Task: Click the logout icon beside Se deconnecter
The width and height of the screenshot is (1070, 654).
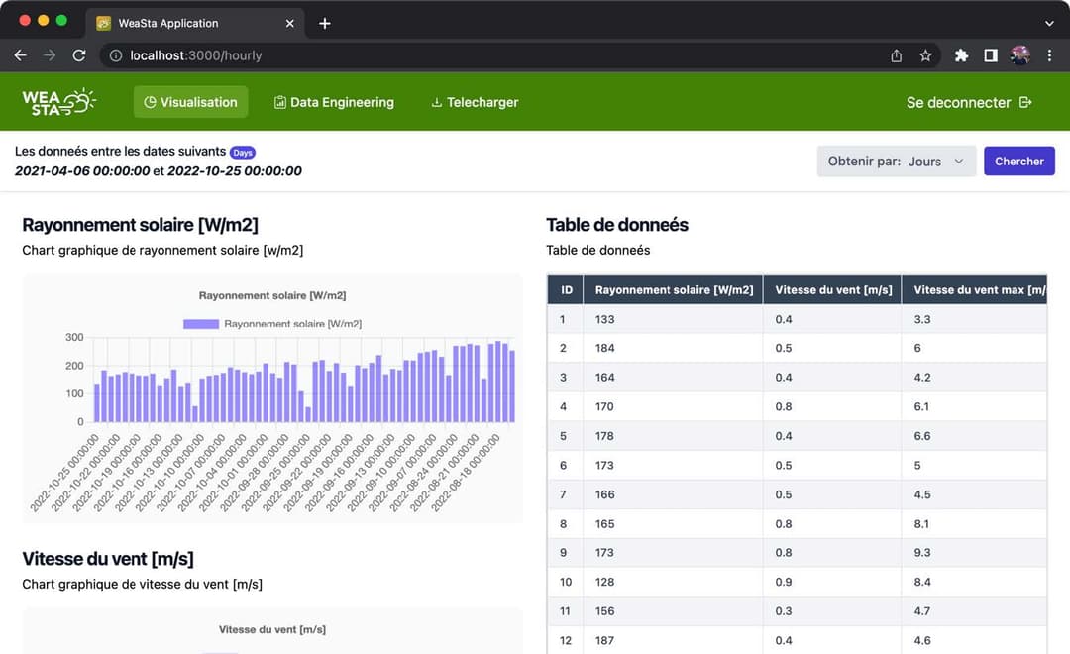Action: point(1025,102)
